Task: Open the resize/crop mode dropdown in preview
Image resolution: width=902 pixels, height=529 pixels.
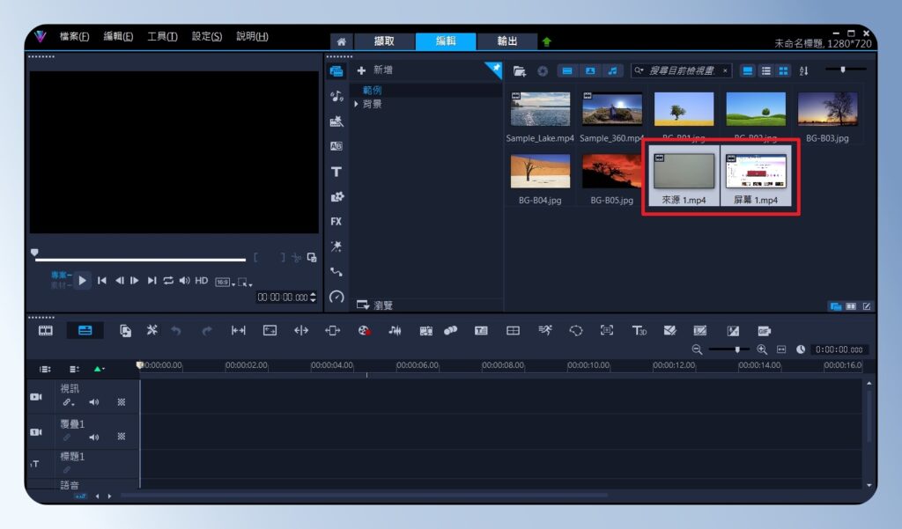Action: 245,282
